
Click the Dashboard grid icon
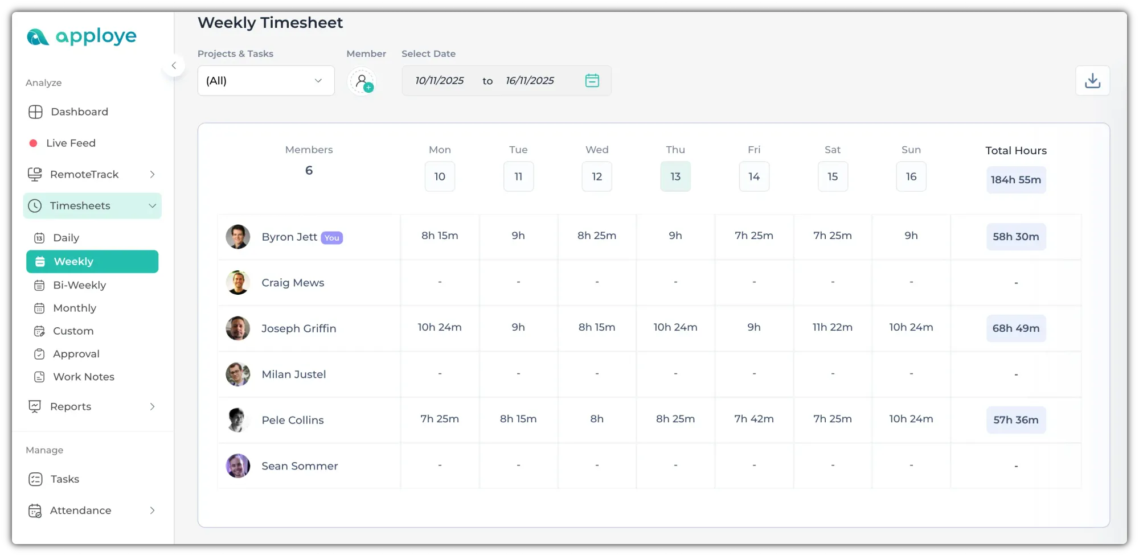[x=35, y=112]
